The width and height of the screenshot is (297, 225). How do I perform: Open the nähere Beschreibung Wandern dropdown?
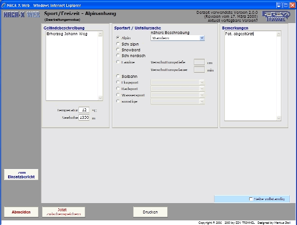coord(178,38)
